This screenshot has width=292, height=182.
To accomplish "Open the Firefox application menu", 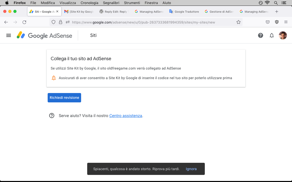I will 286,22.
